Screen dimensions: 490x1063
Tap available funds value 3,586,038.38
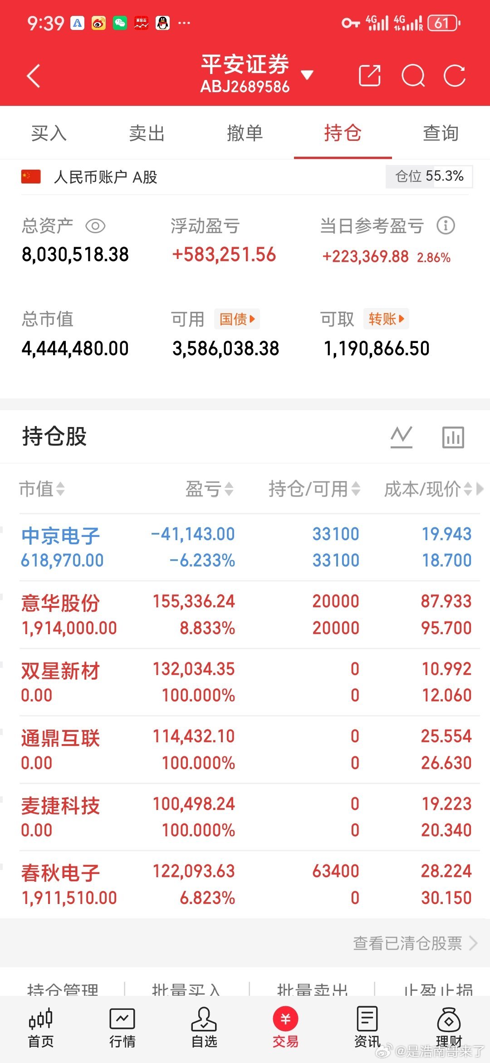click(x=225, y=348)
